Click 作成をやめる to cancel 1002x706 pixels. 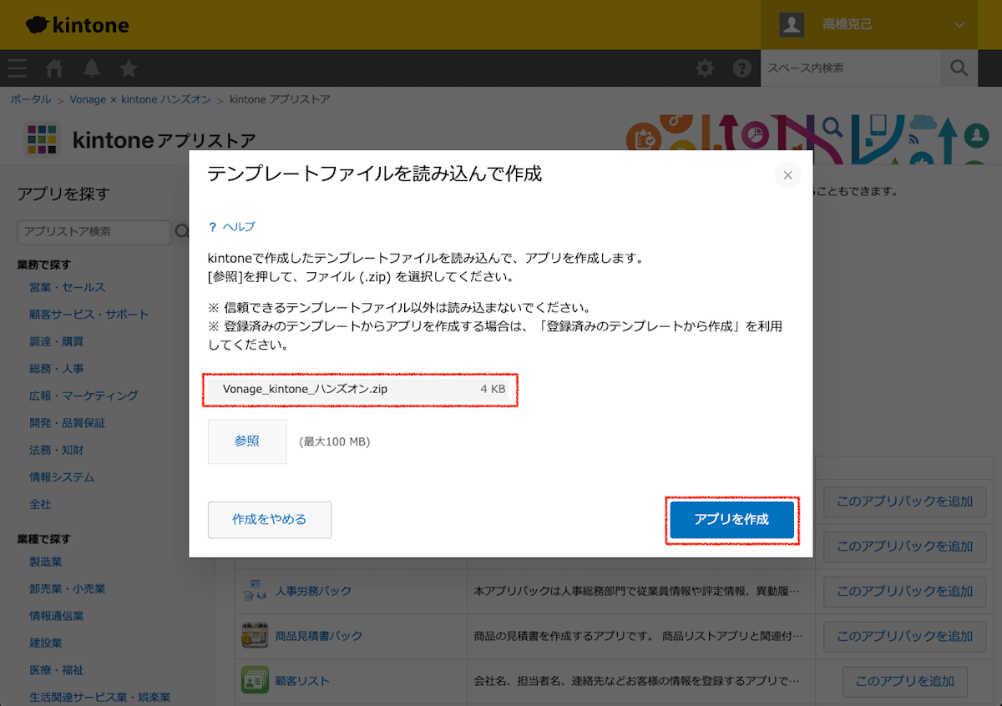pyautogui.click(x=270, y=520)
